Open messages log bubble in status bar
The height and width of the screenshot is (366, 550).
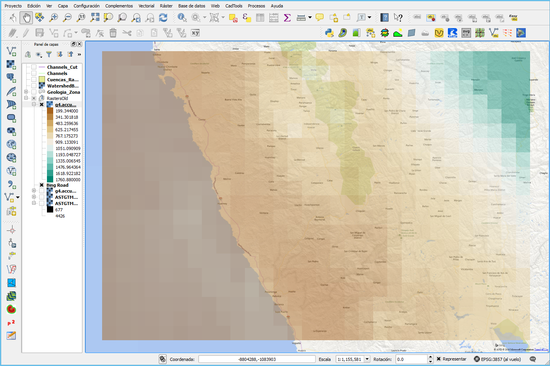(533, 359)
